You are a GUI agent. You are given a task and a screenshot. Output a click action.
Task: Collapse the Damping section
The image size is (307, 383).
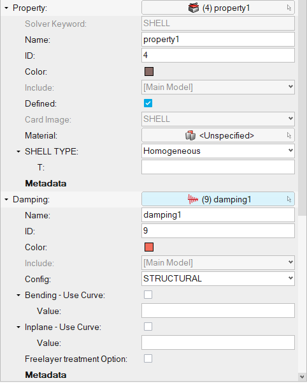(x=6, y=200)
